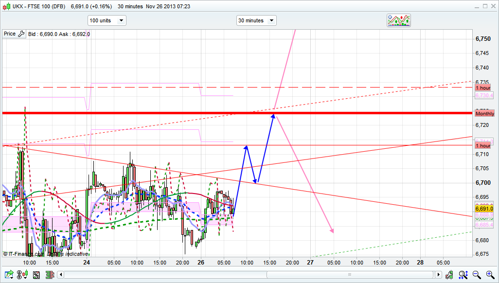This screenshot has width=499, height=283.
Task: Click the current price 6,691.0 tag
Action: (x=484, y=209)
